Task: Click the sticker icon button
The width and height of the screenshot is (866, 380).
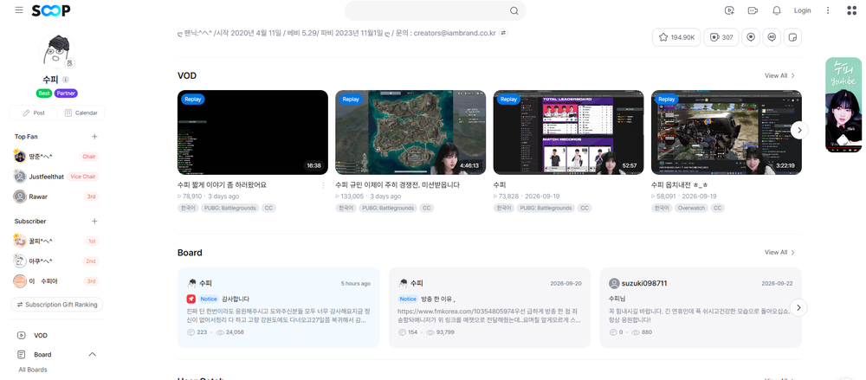Action: pyautogui.click(x=792, y=37)
